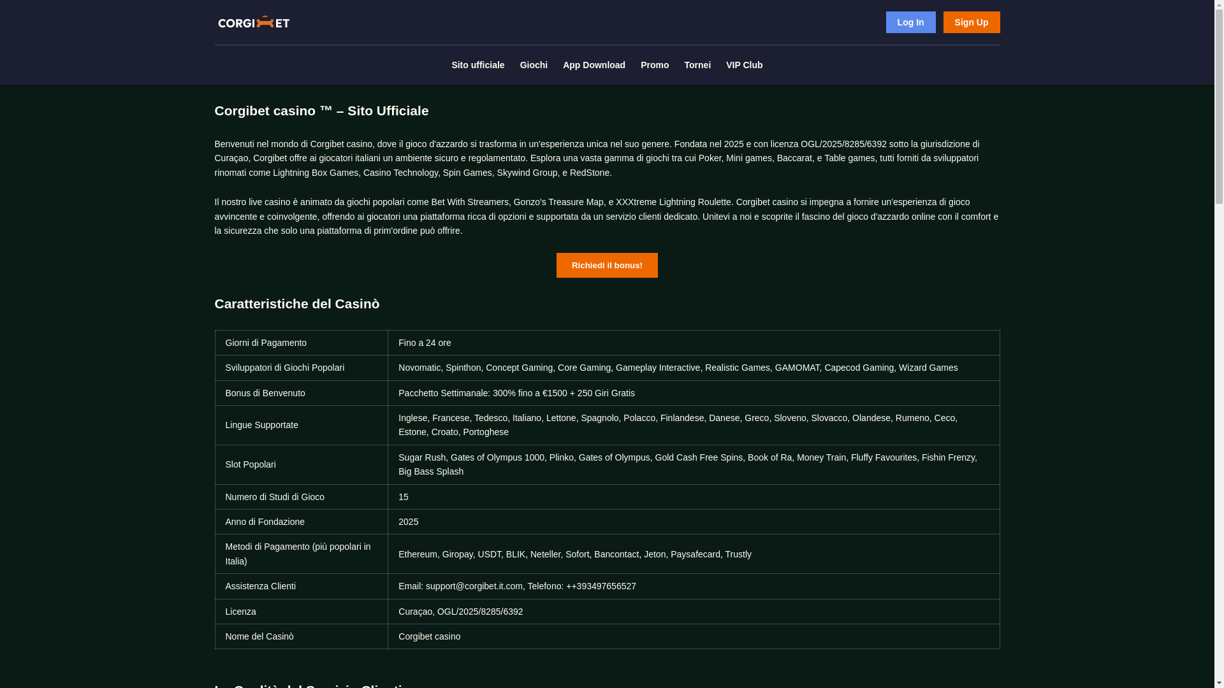Click the Corgibet logo
This screenshot has height=688, width=1224.
[x=254, y=22]
